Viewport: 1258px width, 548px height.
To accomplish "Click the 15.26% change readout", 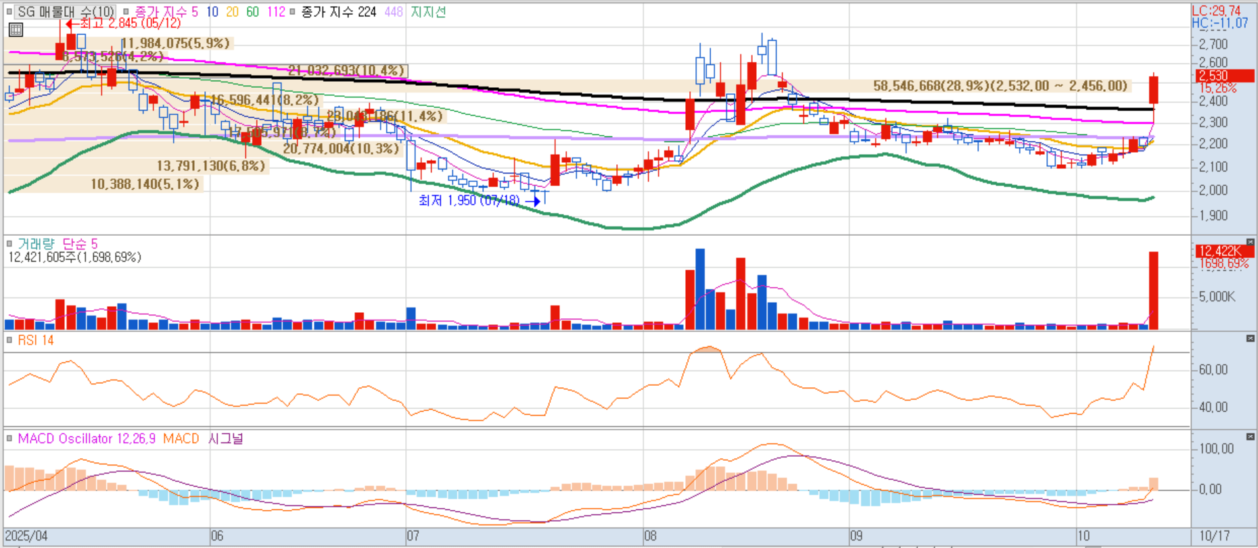I will (x=1217, y=88).
